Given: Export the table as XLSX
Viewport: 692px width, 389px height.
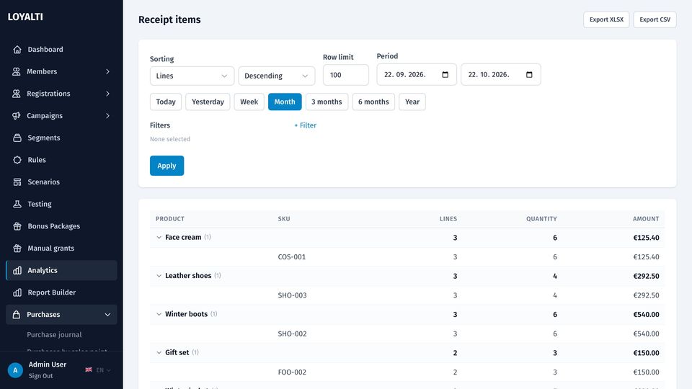Looking at the screenshot, I should 606,20.
